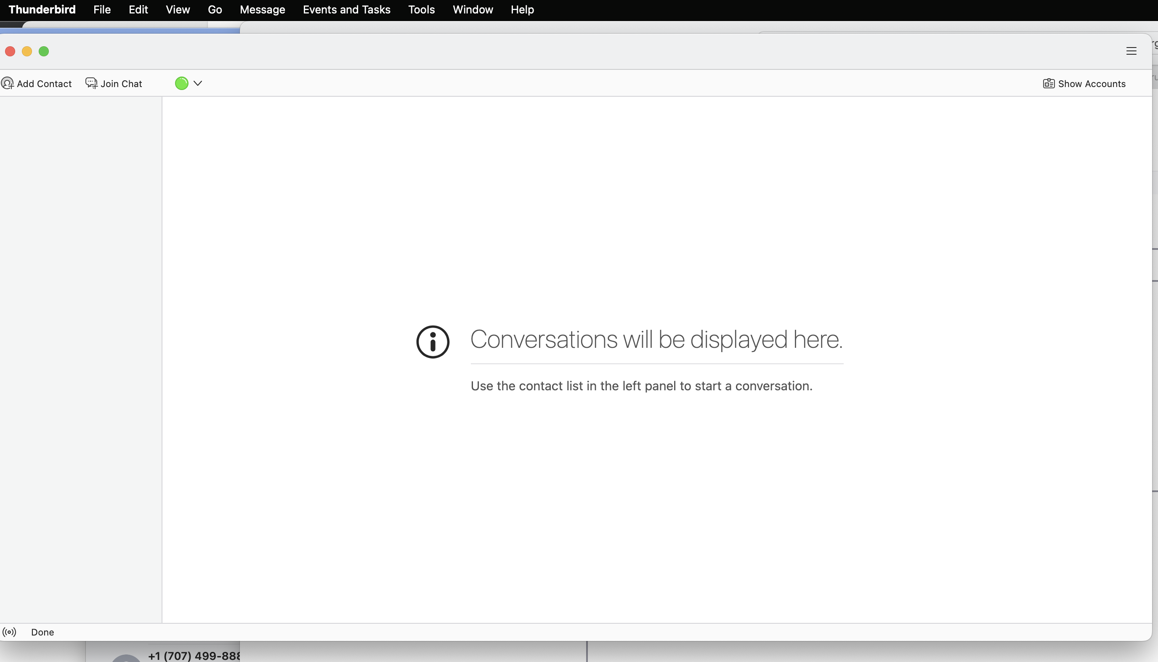The image size is (1158, 662).
Task: Open the File menu
Action: click(x=102, y=10)
